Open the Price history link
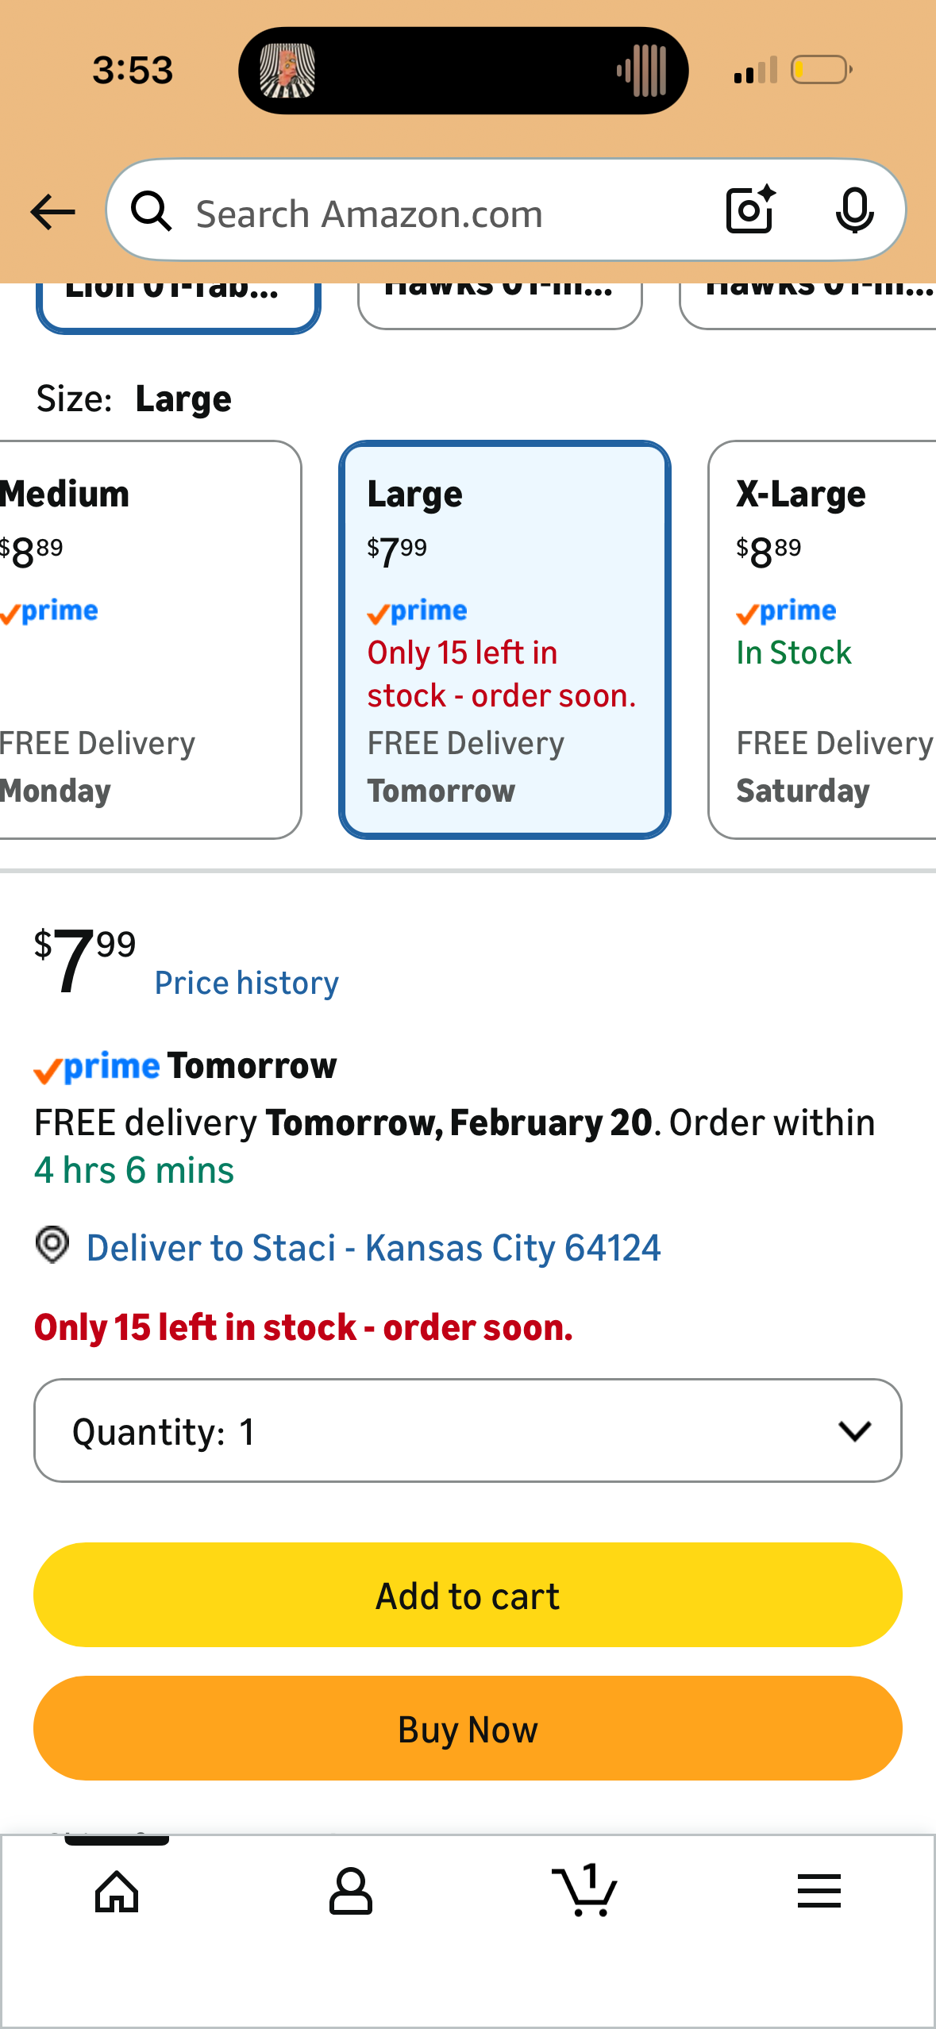The image size is (936, 2029). pos(247,984)
